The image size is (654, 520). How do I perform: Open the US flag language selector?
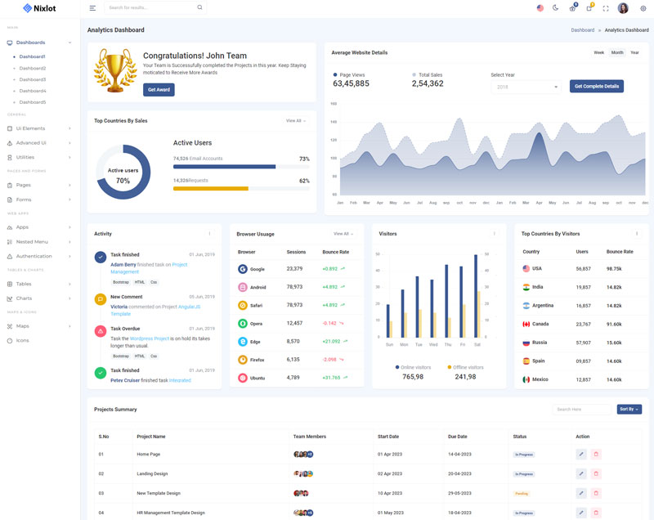point(540,8)
